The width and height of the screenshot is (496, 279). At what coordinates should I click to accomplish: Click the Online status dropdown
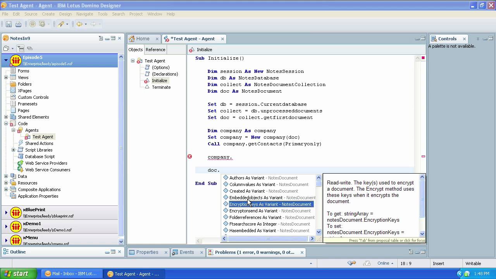point(385,263)
